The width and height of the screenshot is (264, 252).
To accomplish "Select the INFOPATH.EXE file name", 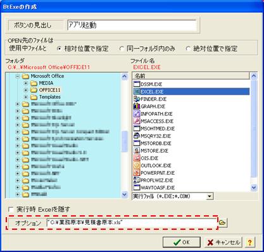I will click(156, 114).
